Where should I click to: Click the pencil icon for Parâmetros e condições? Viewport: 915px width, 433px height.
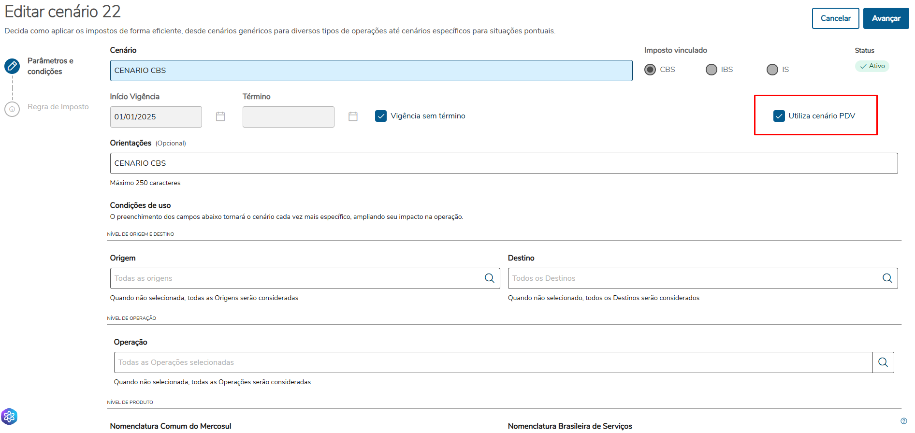pos(12,66)
